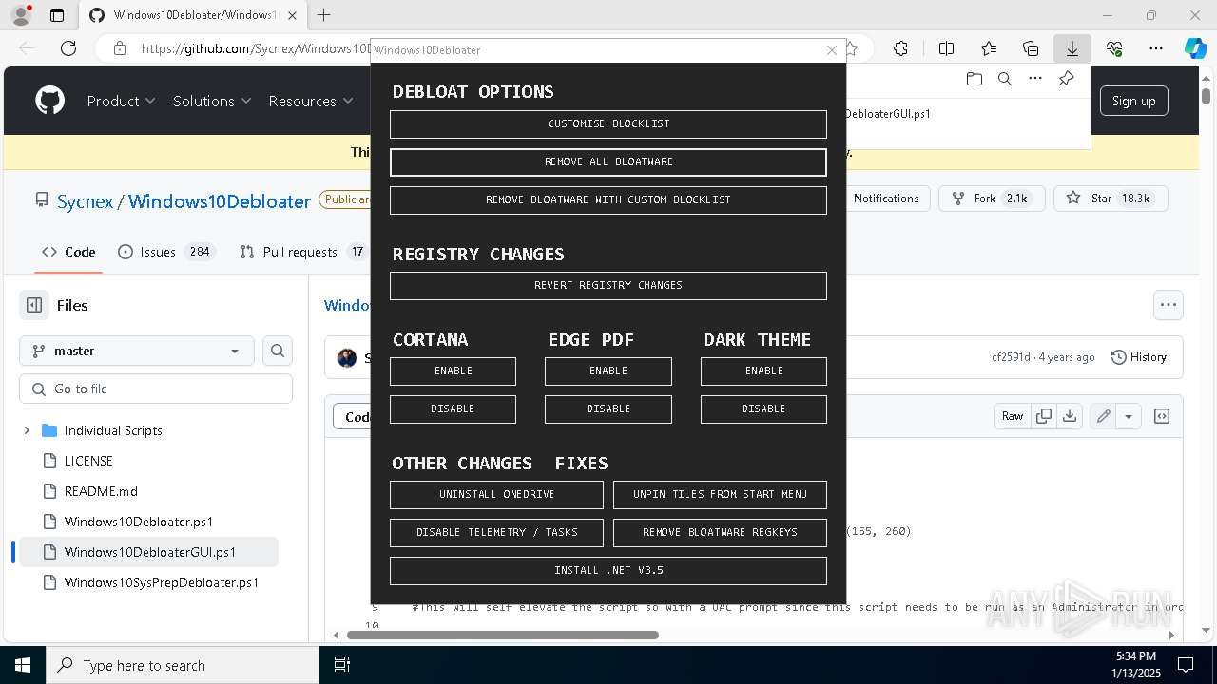Download raw file icon
This screenshot has width=1217, height=684.
pyautogui.click(x=1070, y=416)
